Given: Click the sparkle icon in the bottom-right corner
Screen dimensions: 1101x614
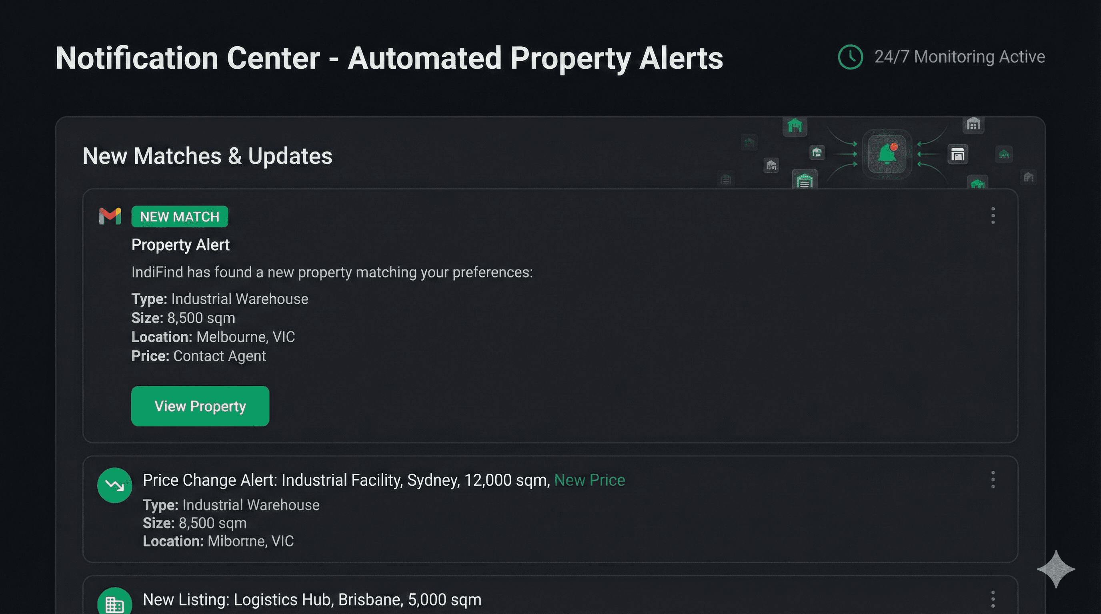Looking at the screenshot, I should [1056, 570].
